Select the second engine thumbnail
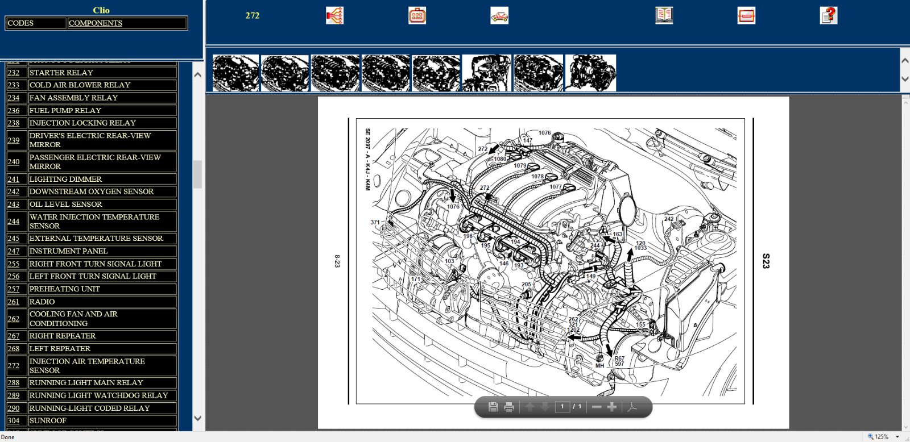The image size is (910, 442). (x=285, y=73)
